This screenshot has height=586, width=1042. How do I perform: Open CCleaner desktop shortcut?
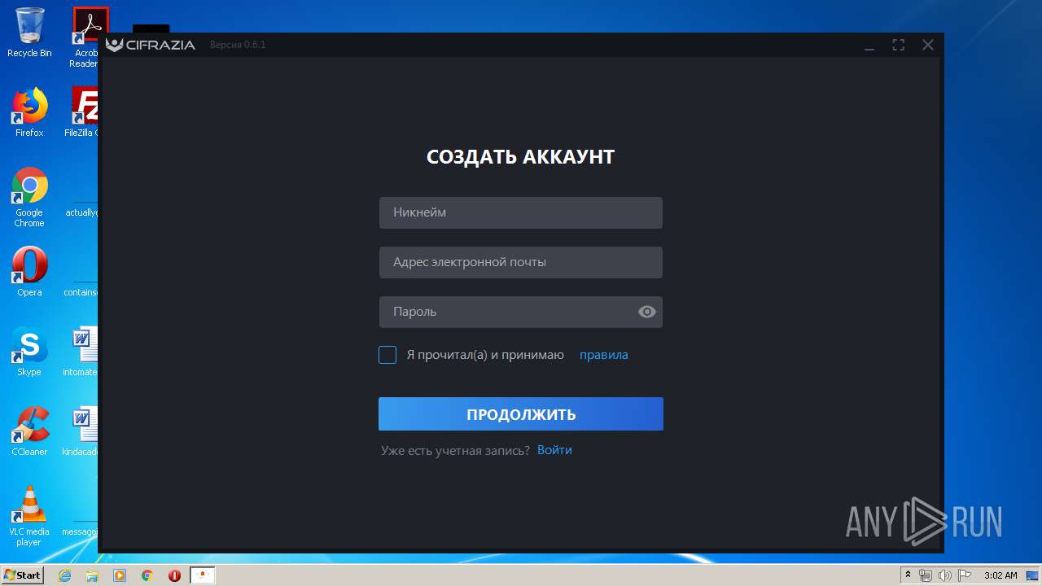pos(29,431)
